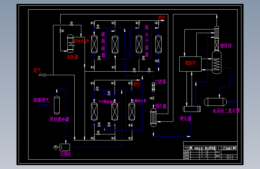Click the 压缩机 label

coord(65,154)
